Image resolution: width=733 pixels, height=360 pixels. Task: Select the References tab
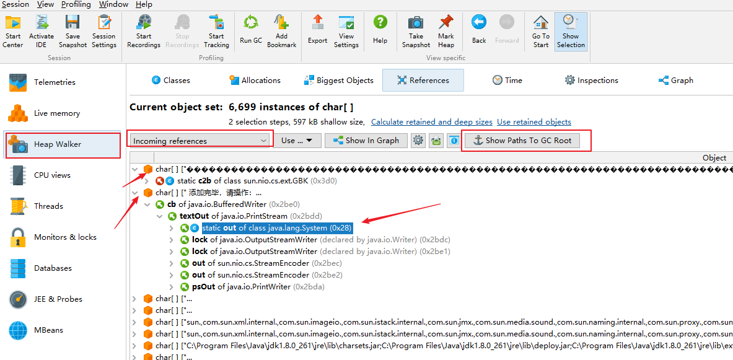[423, 81]
